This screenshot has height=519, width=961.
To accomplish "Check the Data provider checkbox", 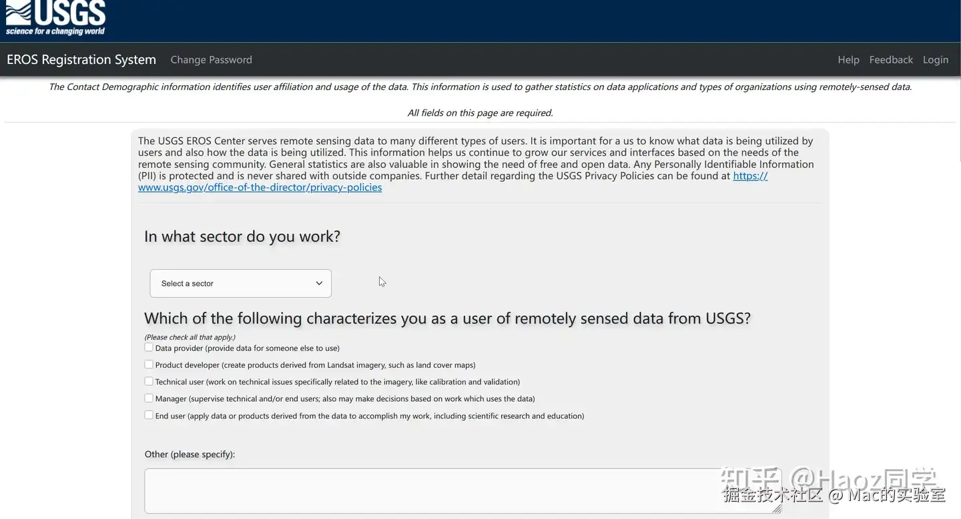I will pyautogui.click(x=149, y=347).
